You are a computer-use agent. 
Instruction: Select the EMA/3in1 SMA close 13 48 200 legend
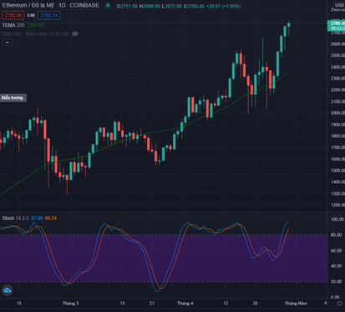[x=35, y=34]
